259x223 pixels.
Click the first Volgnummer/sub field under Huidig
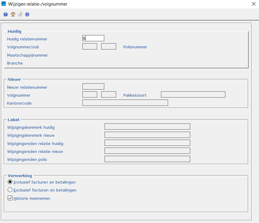89,46
